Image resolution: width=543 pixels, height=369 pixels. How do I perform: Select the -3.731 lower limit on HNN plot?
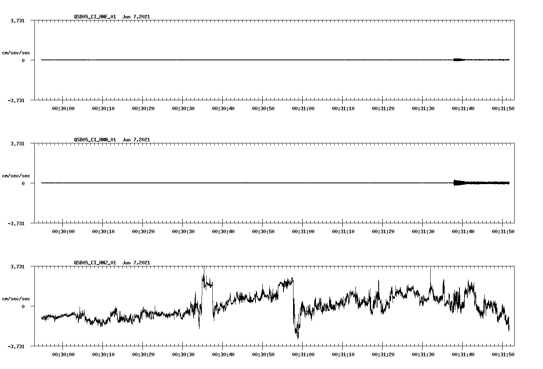coord(16,224)
